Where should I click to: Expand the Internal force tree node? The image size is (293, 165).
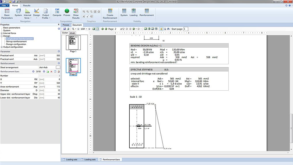point(2,33)
